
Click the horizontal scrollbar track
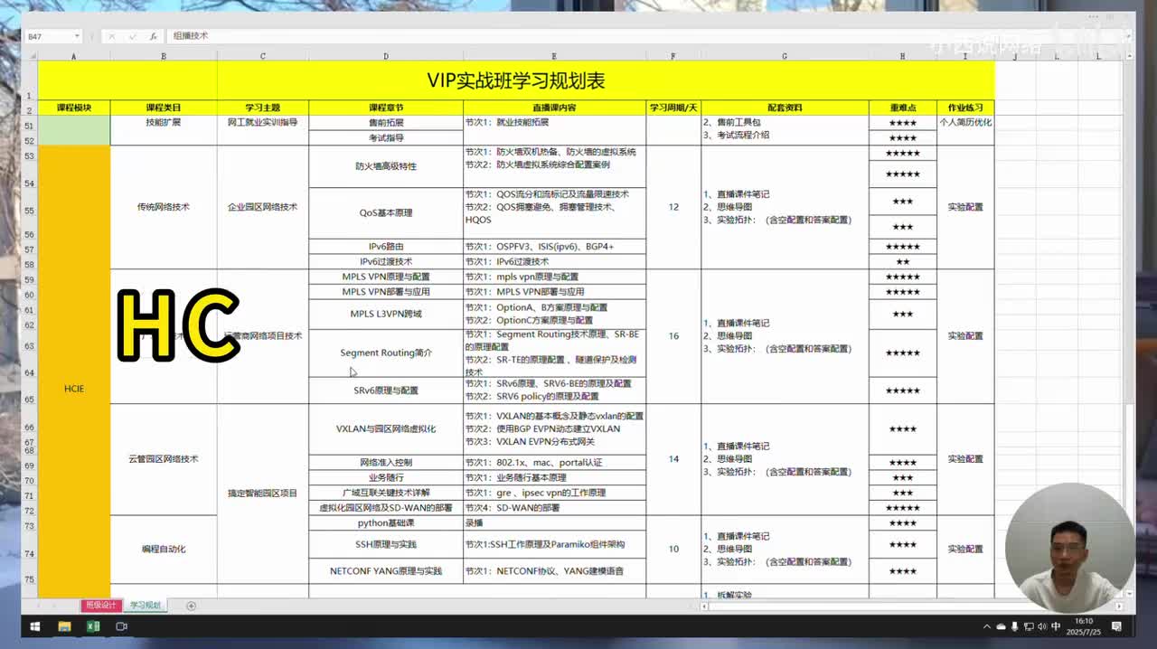tap(913, 606)
